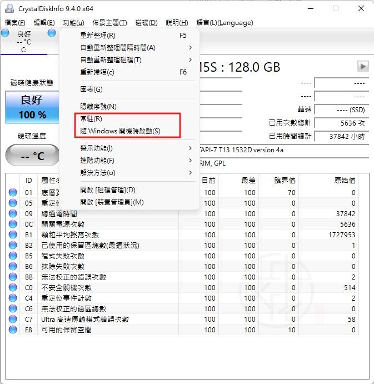
Task: Click the status orb for attribute BB
Action: point(13,277)
